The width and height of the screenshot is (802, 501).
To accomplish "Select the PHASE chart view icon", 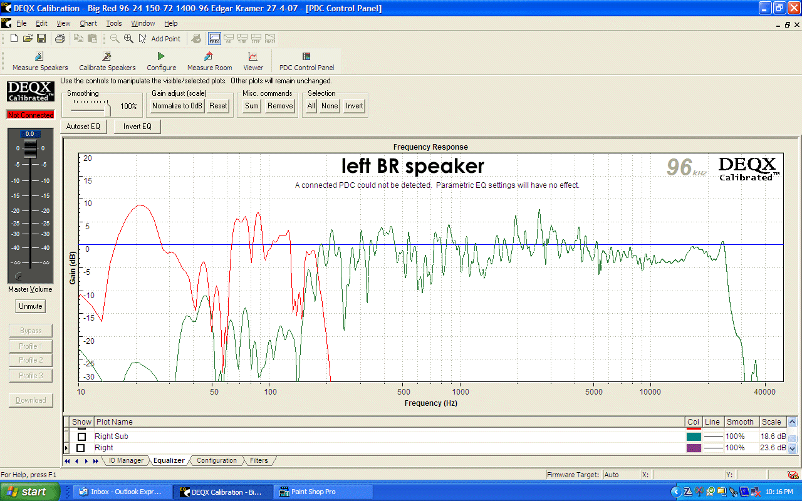I will pos(269,38).
